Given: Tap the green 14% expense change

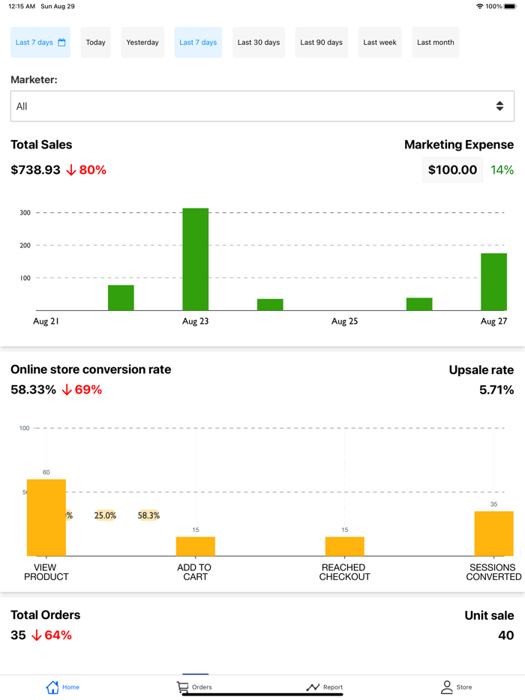Looking at the screenshot, I should (502, 169).
